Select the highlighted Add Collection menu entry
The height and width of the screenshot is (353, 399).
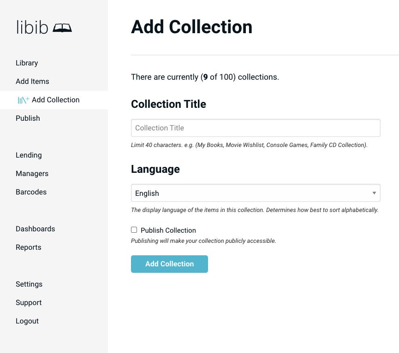(x=56, y=100)
